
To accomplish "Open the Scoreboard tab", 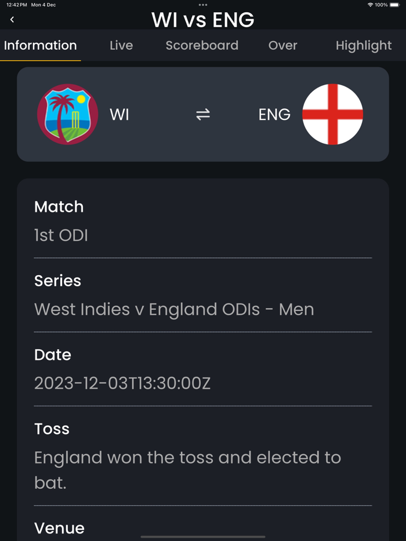I will click(x=202, y=45).
